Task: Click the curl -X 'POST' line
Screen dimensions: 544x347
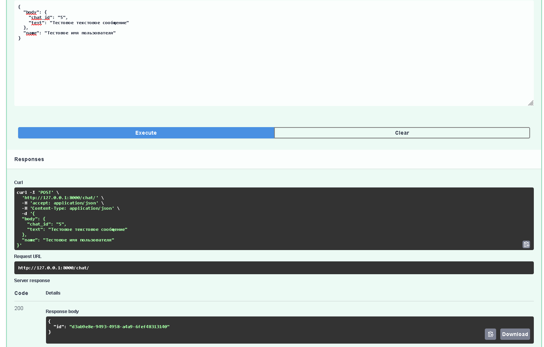Action: (38, 192)
